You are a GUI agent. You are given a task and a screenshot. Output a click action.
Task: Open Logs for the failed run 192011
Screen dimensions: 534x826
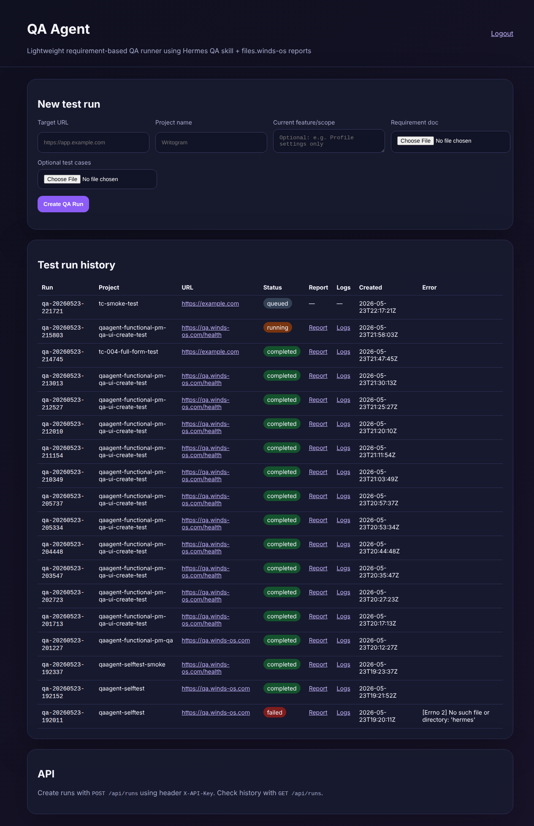(343, 712)
